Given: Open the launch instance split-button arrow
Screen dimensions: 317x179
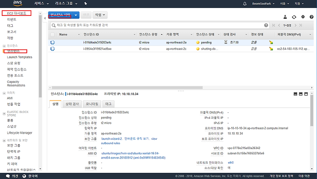Looking at the screenshot, I should click(76, 15).
